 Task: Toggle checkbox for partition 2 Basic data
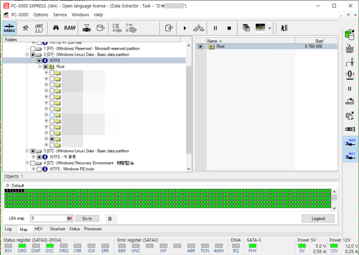pos(33,55)
